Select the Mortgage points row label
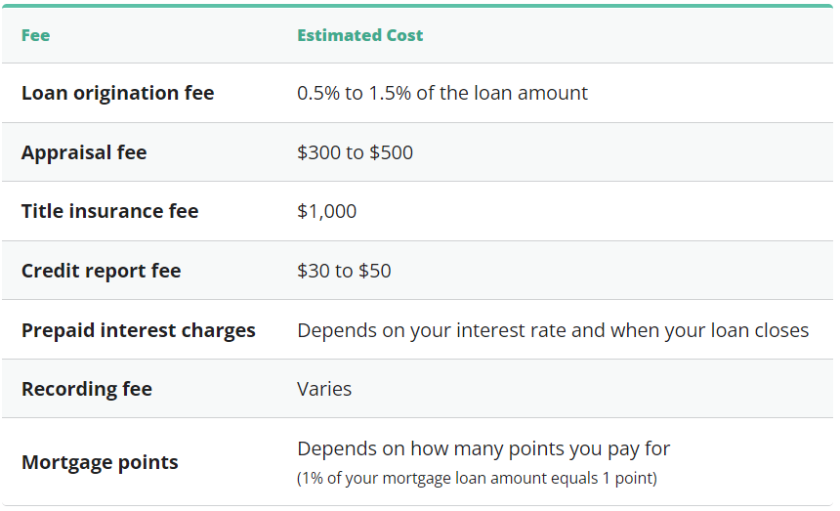 (100, 462)
